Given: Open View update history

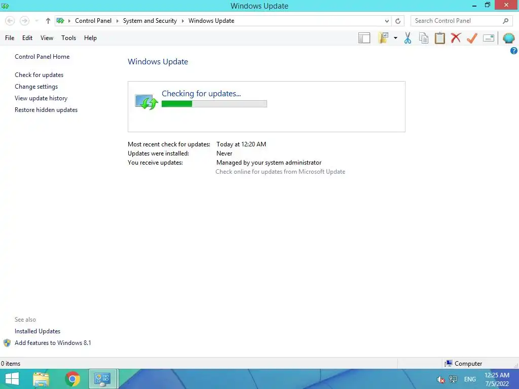Looking at the screenshot, I should click(x=41, y=98).
